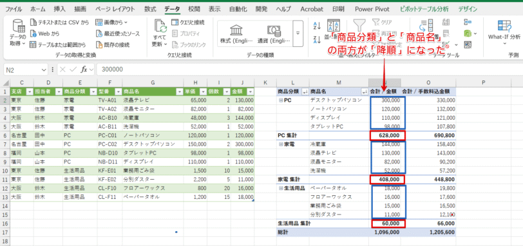Switch to the ピボットテーブル分析 tab

(x=424, y=9)
